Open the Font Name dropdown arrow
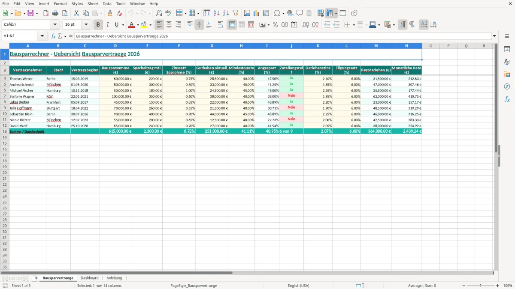The width and height of the screenshot is (515, 289). [x=55, y=25]
